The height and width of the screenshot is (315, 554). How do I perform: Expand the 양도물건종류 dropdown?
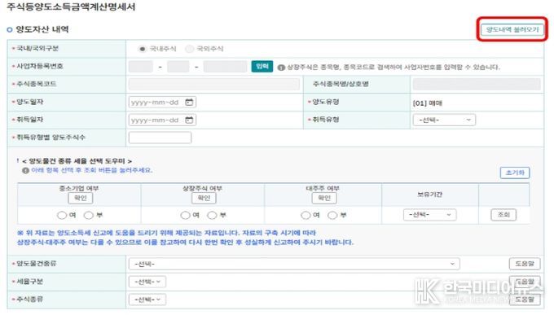pos(294,264)
